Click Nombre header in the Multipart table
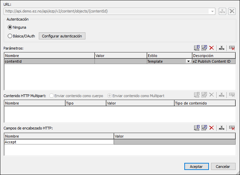This screenshot has height=175, width=240. point(35,103)
